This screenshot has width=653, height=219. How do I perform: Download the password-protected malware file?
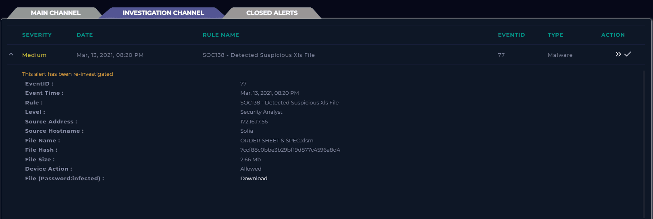tap(254, 179)
